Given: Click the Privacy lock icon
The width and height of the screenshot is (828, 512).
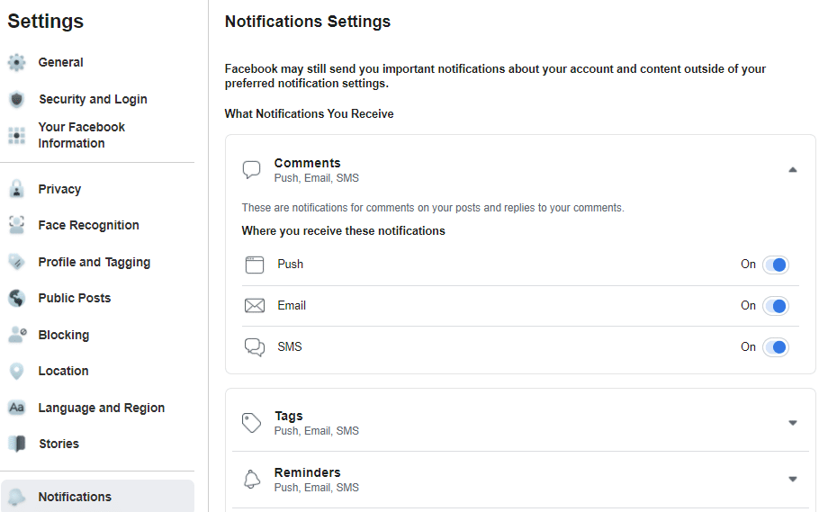Looking at the screenshot, I should tap(16, 189).
